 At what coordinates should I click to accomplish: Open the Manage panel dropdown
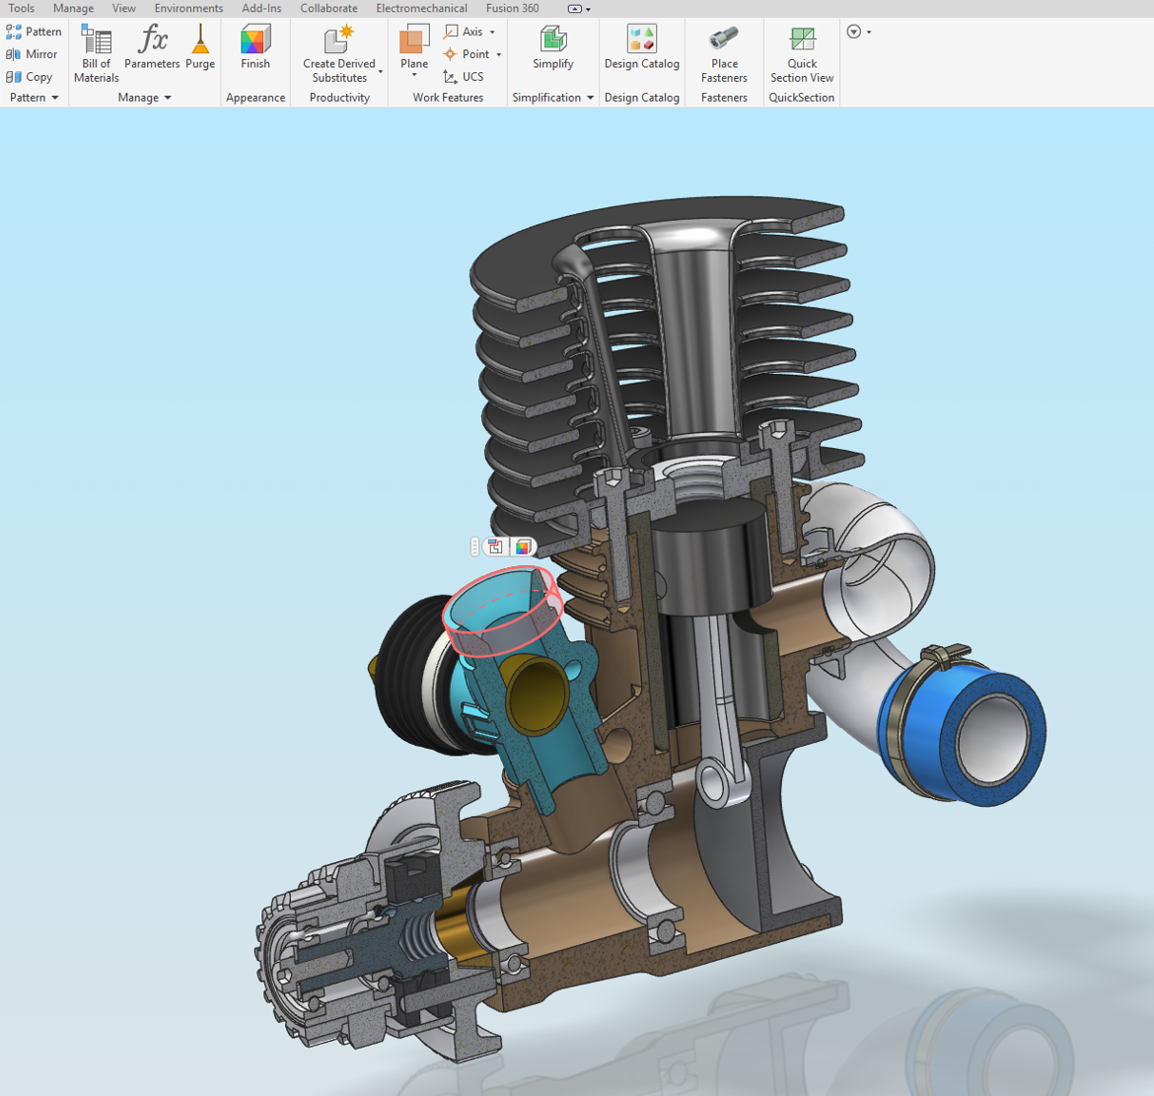pos(168,98)
